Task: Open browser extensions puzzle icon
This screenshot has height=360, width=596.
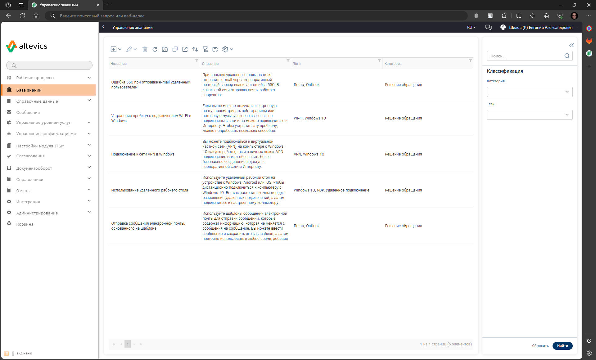Action: (x=504, y=16)
